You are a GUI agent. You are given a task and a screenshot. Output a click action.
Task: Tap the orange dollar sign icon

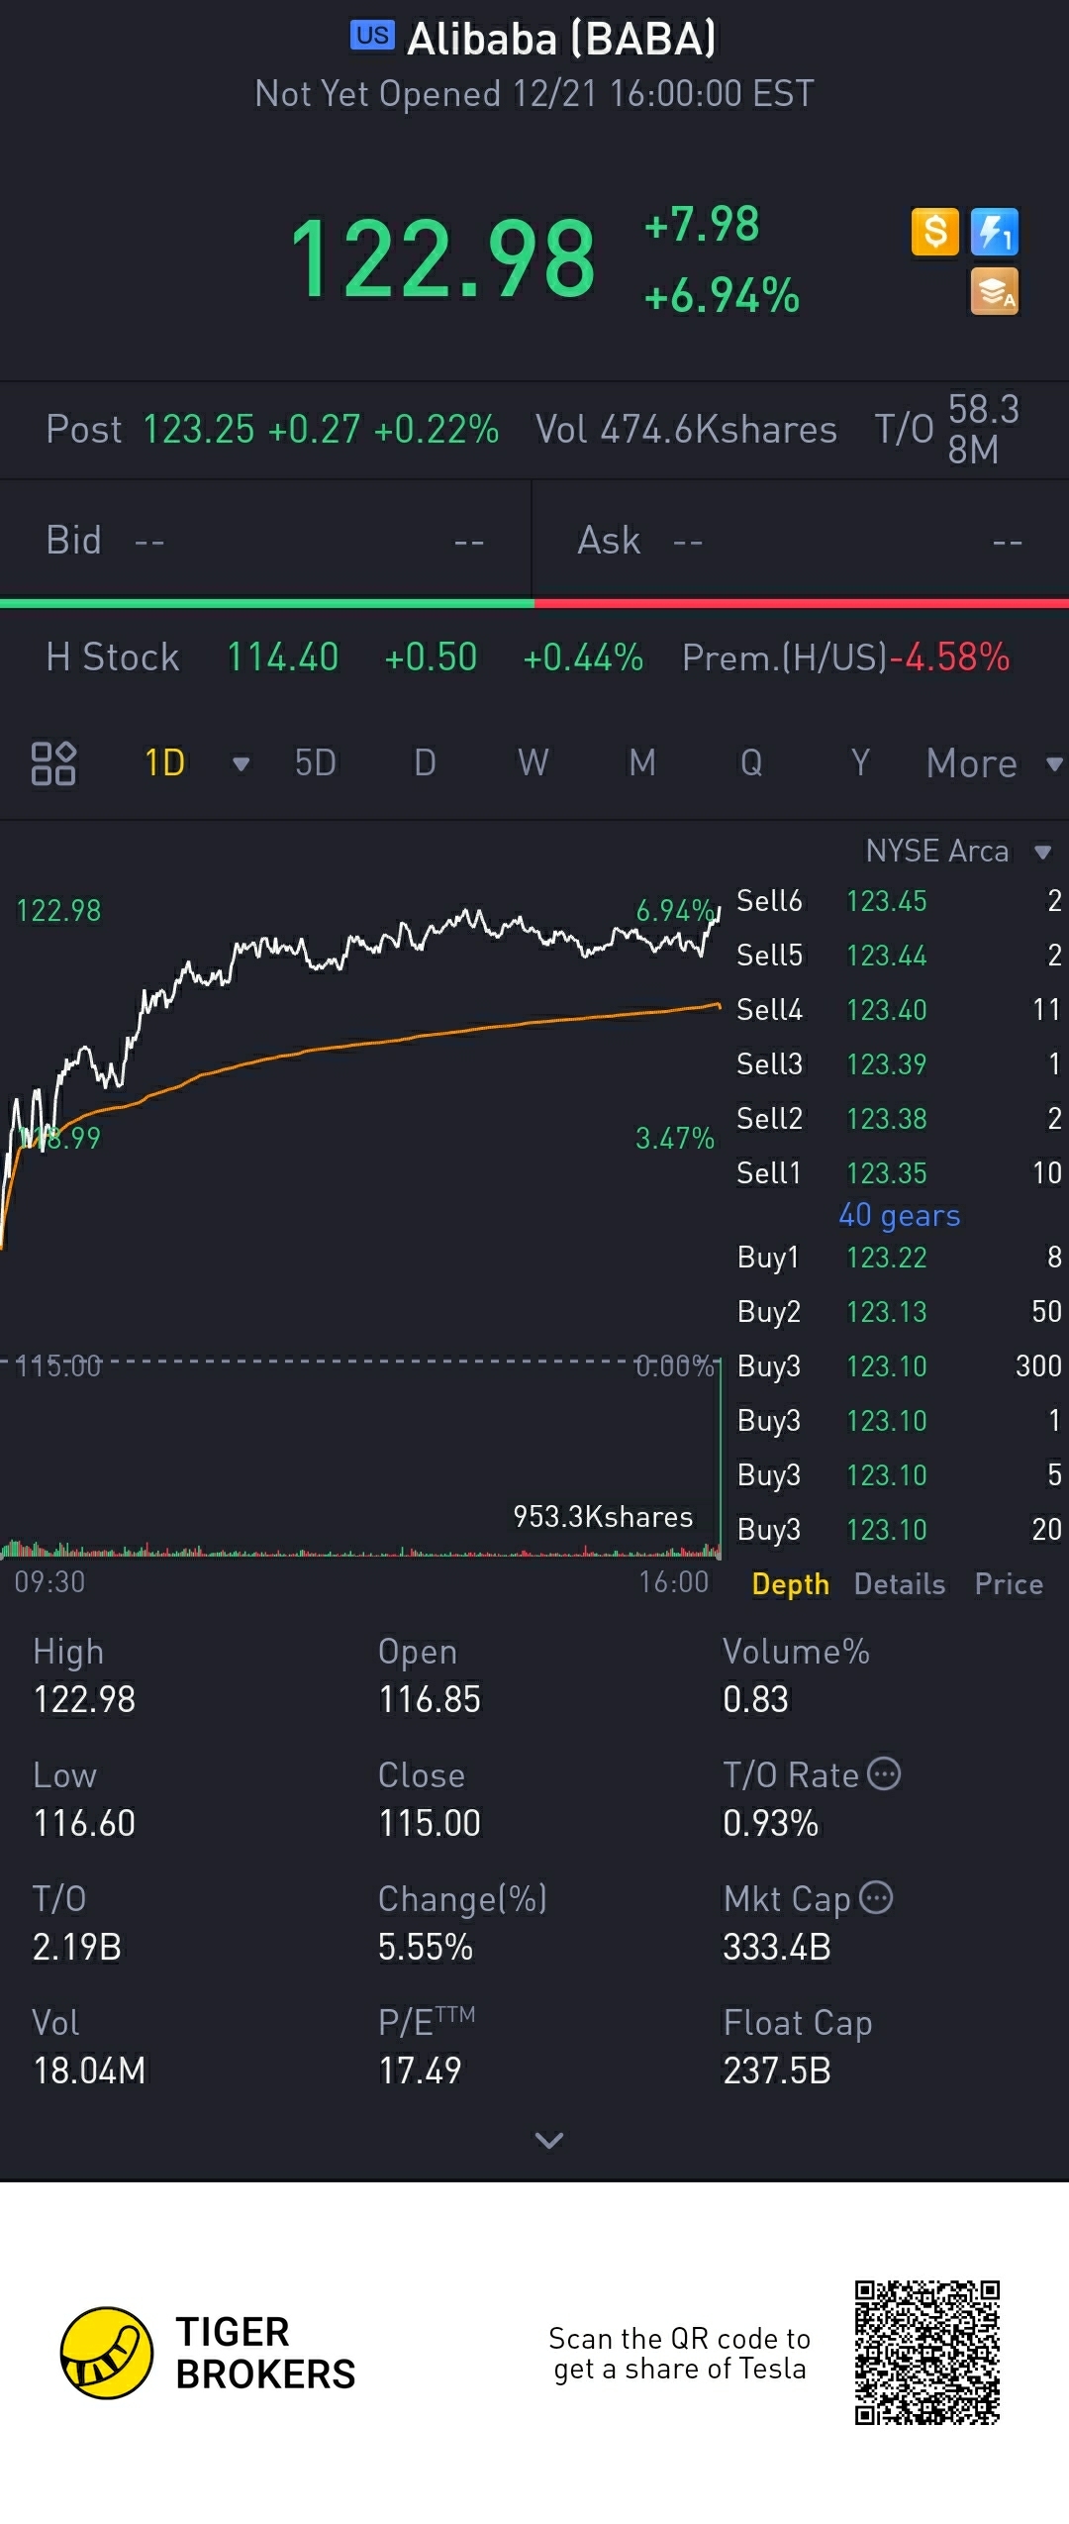pyautogui.click(x=935, y=233)
